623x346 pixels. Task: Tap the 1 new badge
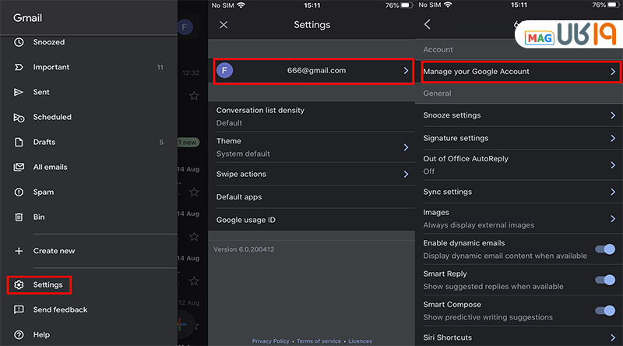(x=188, y=143)
